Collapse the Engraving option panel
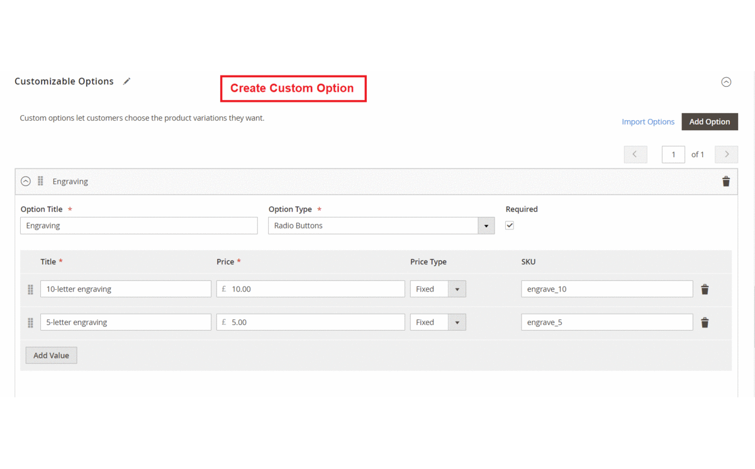This screenshot has height=469, width=755. click(26, 181)
